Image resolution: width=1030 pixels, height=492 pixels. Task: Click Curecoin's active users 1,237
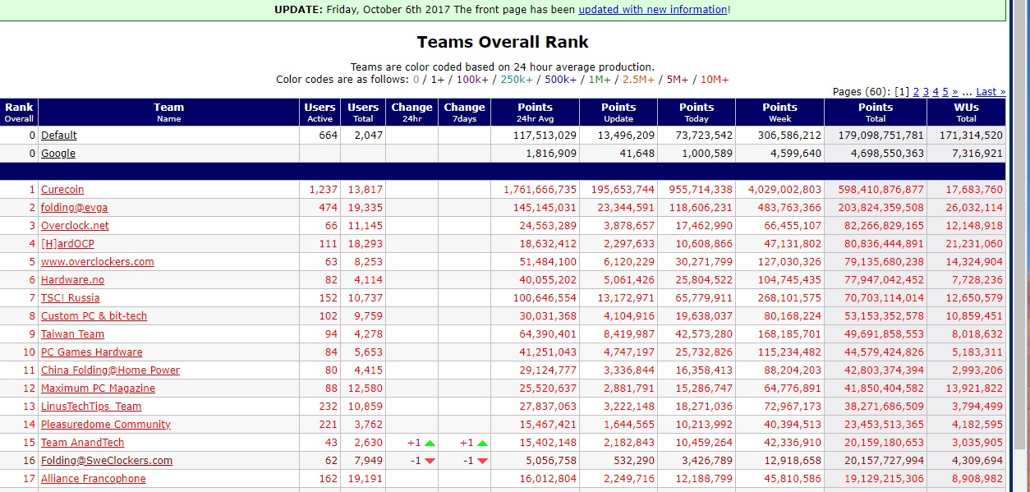tap(324, 190)
